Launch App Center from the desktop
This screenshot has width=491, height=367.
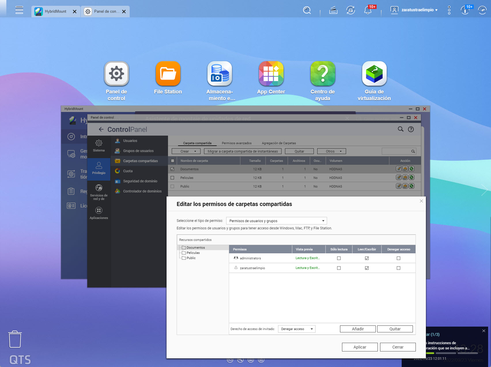click(x=271, y=74)
